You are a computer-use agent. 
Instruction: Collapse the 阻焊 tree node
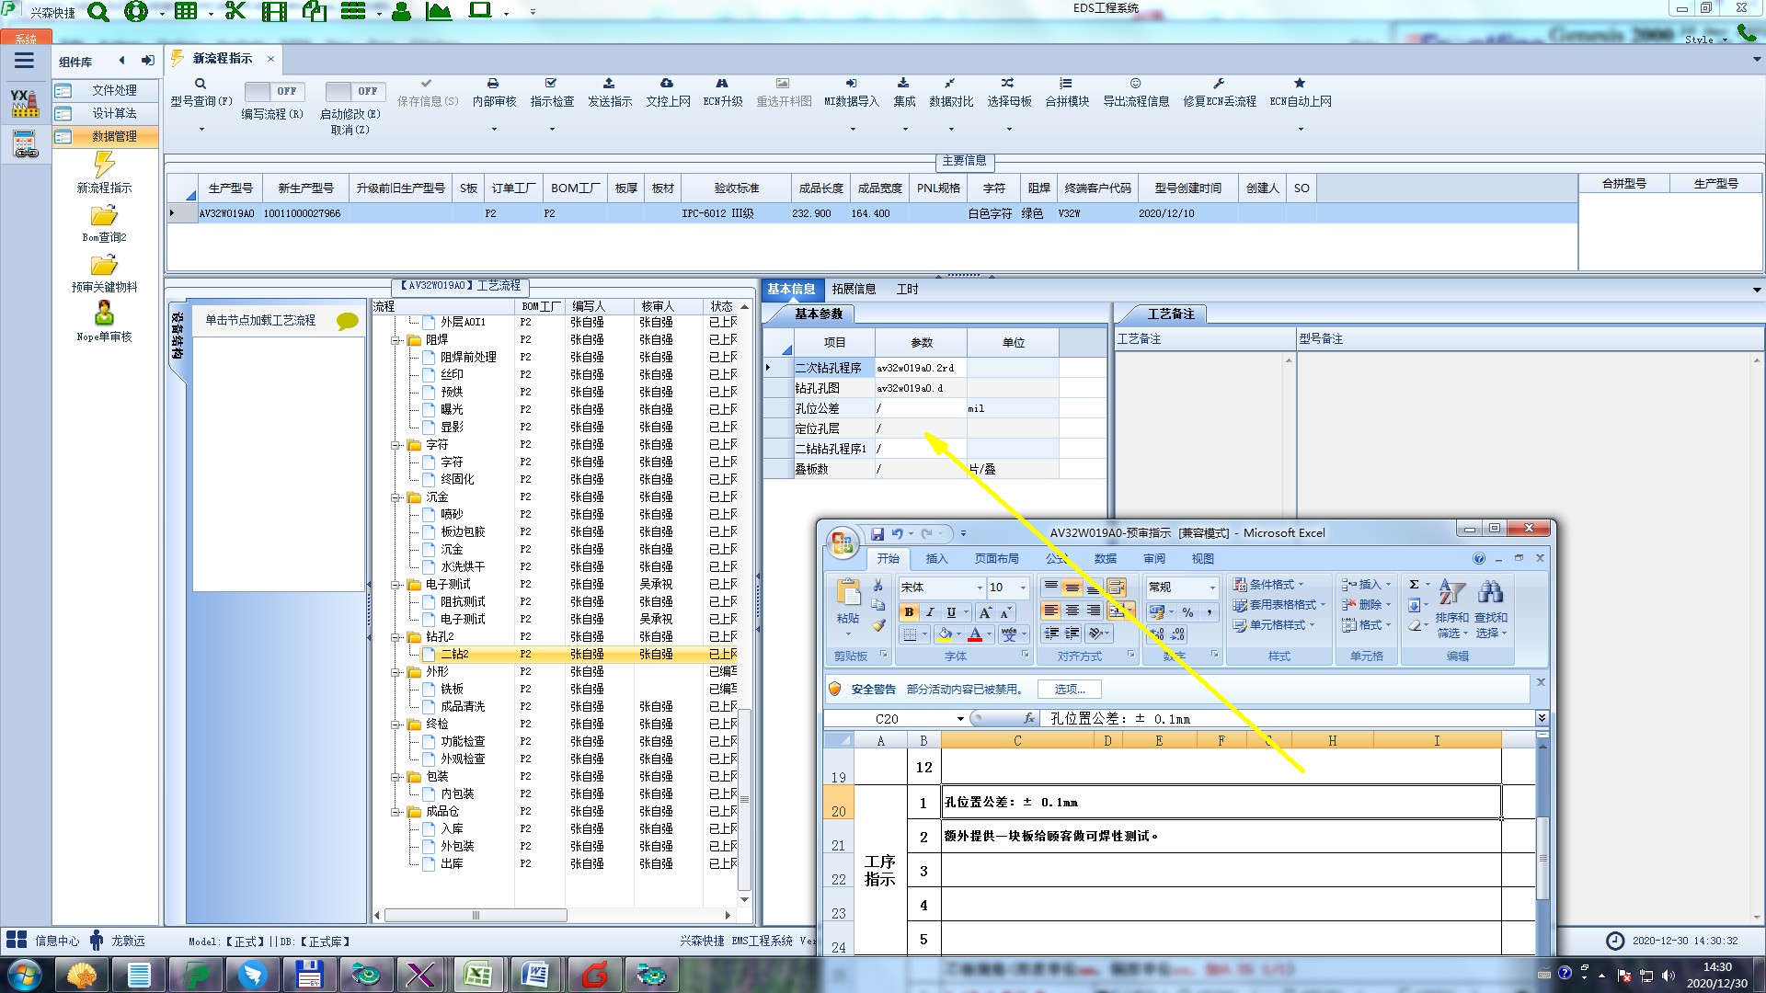pos(396,340)
